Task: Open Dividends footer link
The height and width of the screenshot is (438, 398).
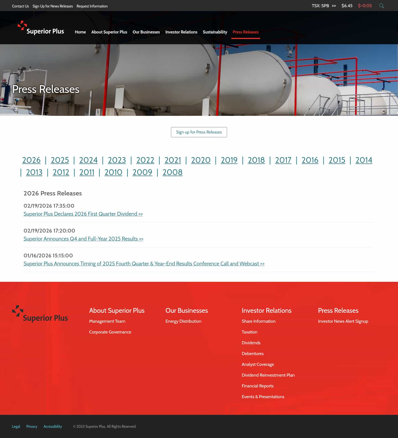Action: coord(251,343)
